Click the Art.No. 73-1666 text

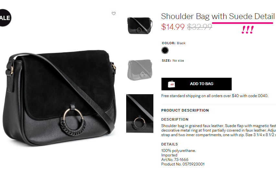tap(175, 160)
